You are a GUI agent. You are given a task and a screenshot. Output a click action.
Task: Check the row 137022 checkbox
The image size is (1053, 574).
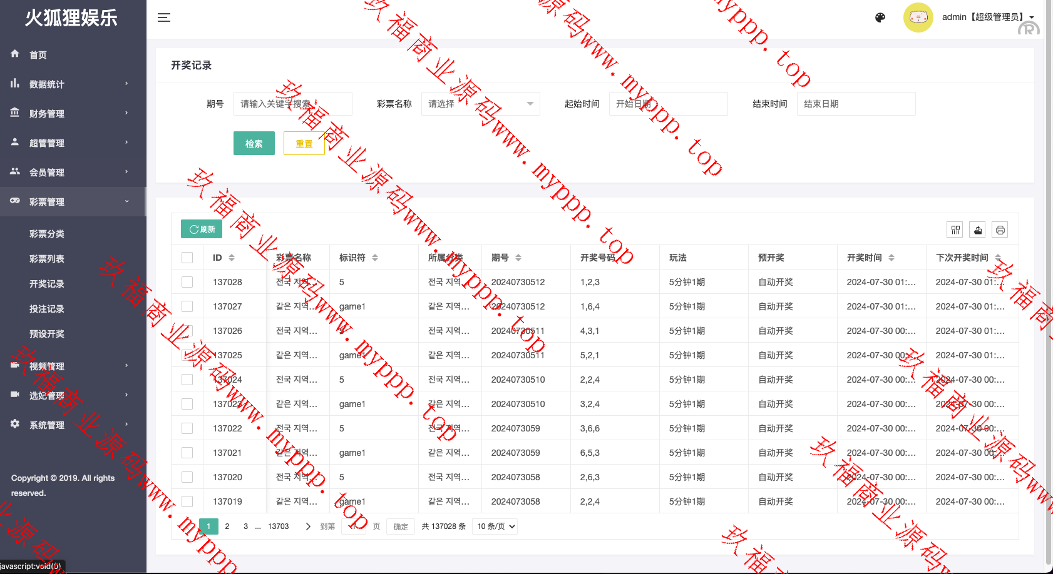(x=187, y=428)
